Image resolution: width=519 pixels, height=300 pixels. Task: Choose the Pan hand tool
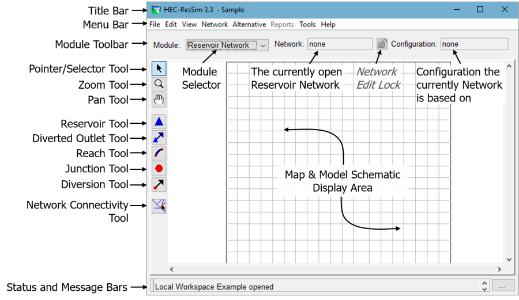[x=159, y=100]
